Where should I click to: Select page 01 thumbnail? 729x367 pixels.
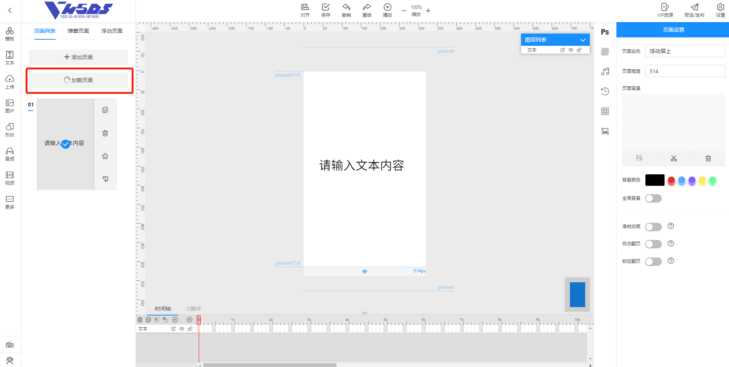click(x=65, y=144)
